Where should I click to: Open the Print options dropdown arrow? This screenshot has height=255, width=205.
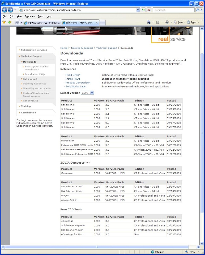(171, 22)
